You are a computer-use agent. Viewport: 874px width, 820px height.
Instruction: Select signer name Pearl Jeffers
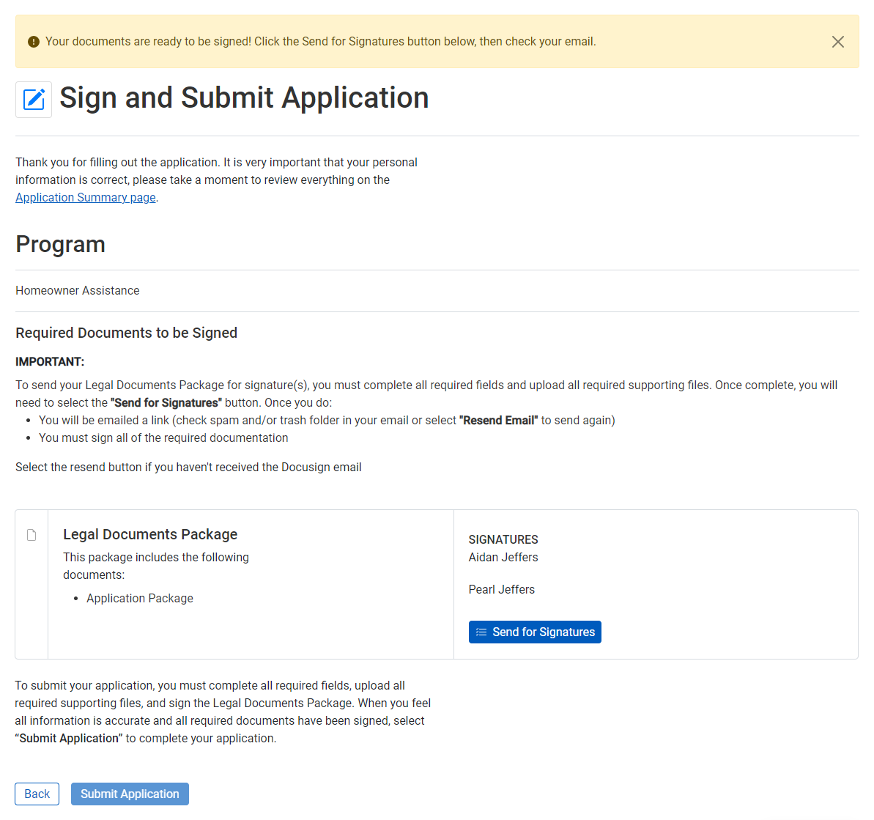[x=502, y=589]
